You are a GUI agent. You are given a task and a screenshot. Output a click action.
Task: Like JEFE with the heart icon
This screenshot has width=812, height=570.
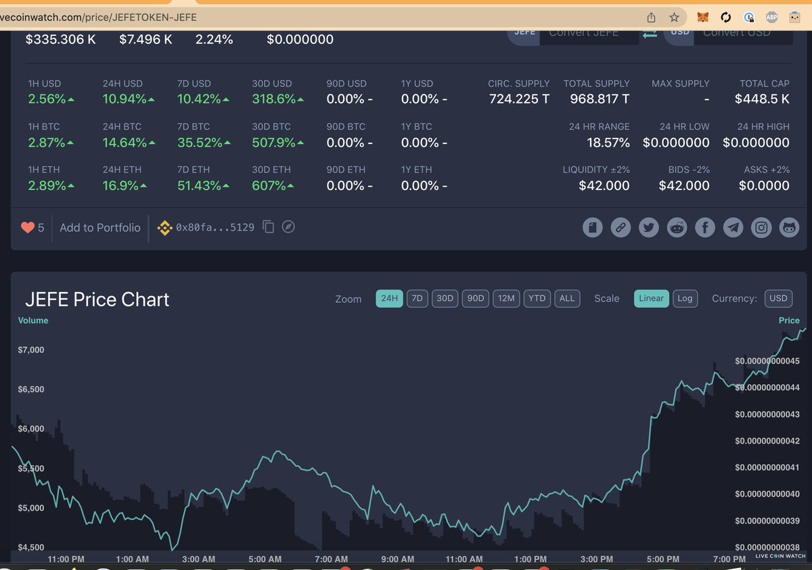pos(28,228)
